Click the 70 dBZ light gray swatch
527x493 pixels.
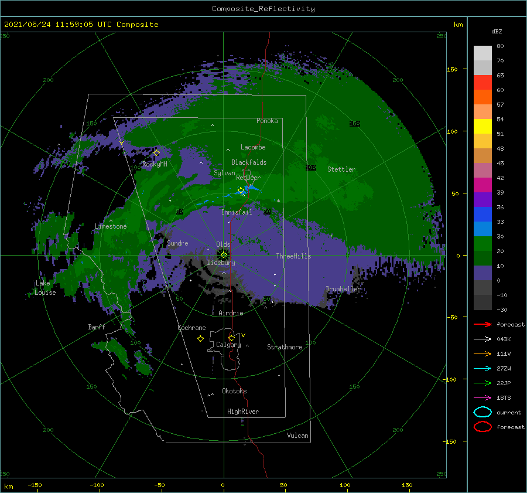[482, 53]
